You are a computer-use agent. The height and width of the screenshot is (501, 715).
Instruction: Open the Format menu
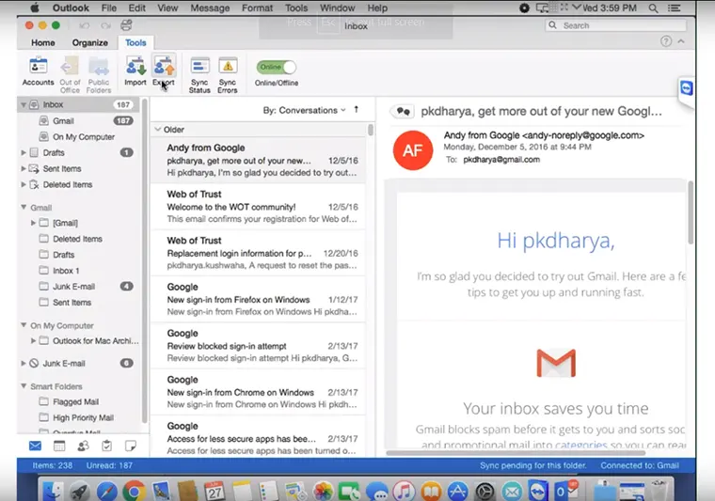coord(257,8)
